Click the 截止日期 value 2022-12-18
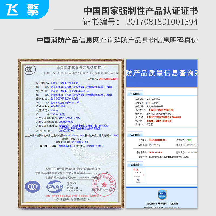 coord(192,145)
